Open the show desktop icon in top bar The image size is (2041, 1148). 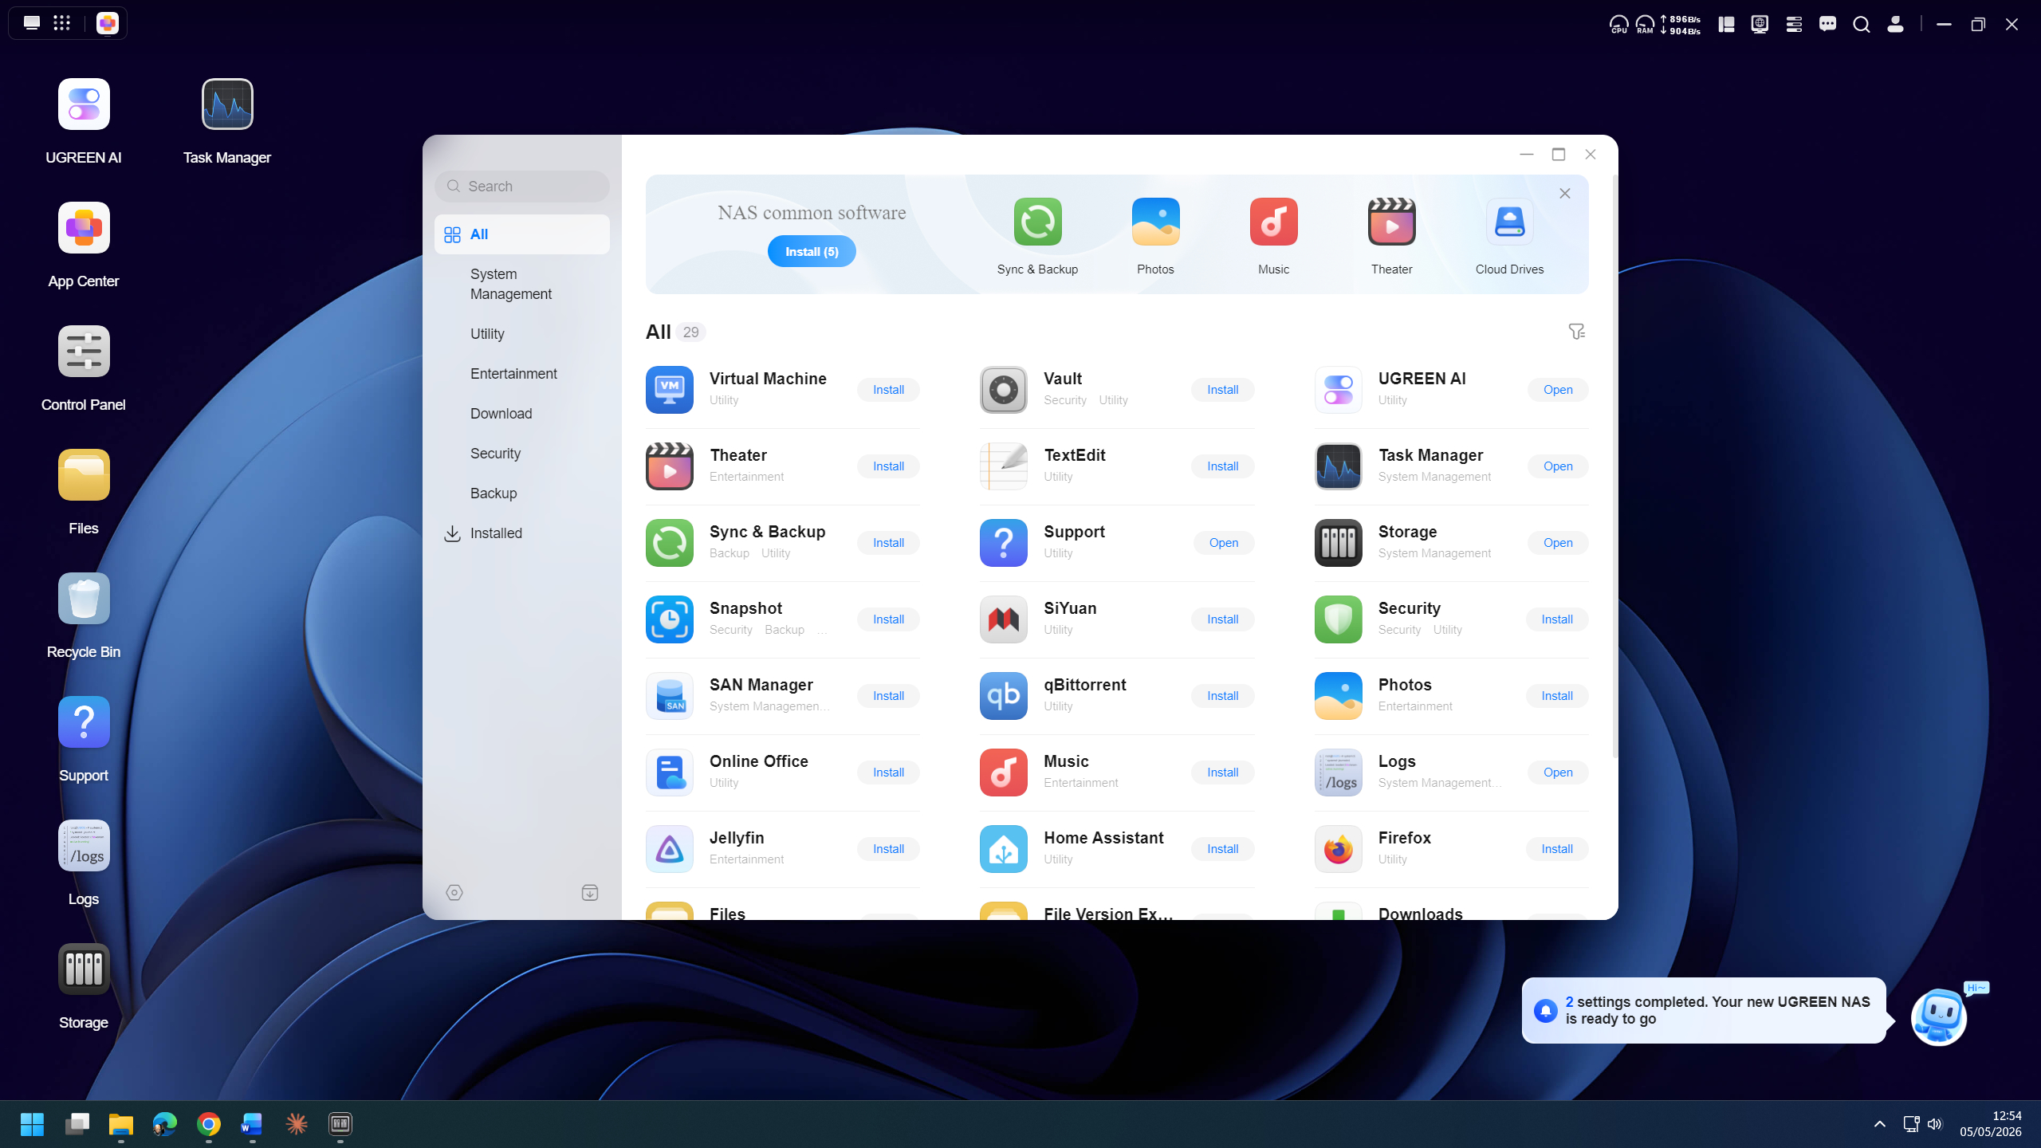(32, 23)
